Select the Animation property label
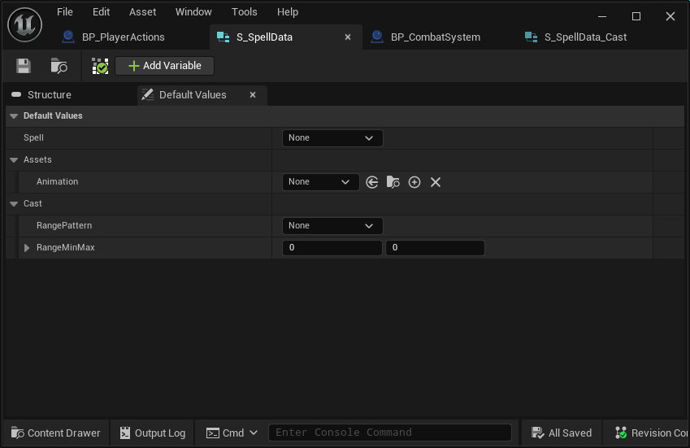690x448 pixels. pyautogui.click(x=57, y=182)
